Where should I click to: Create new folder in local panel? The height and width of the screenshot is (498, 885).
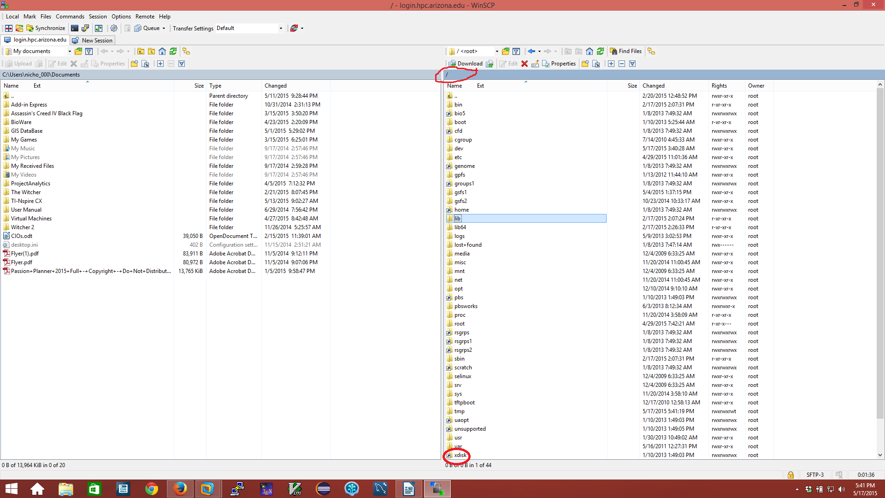click(x=134, y=64)
